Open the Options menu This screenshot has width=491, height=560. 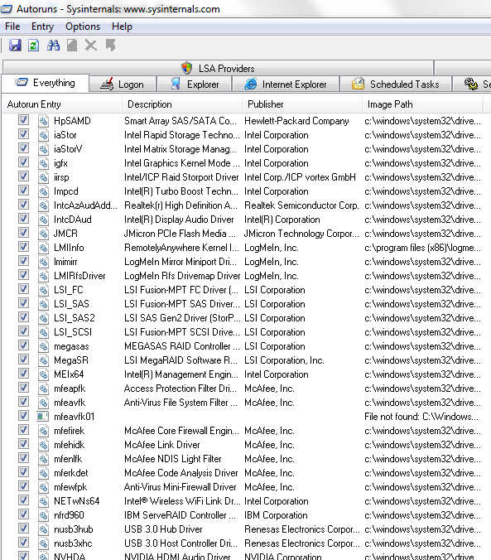[83, 27]
